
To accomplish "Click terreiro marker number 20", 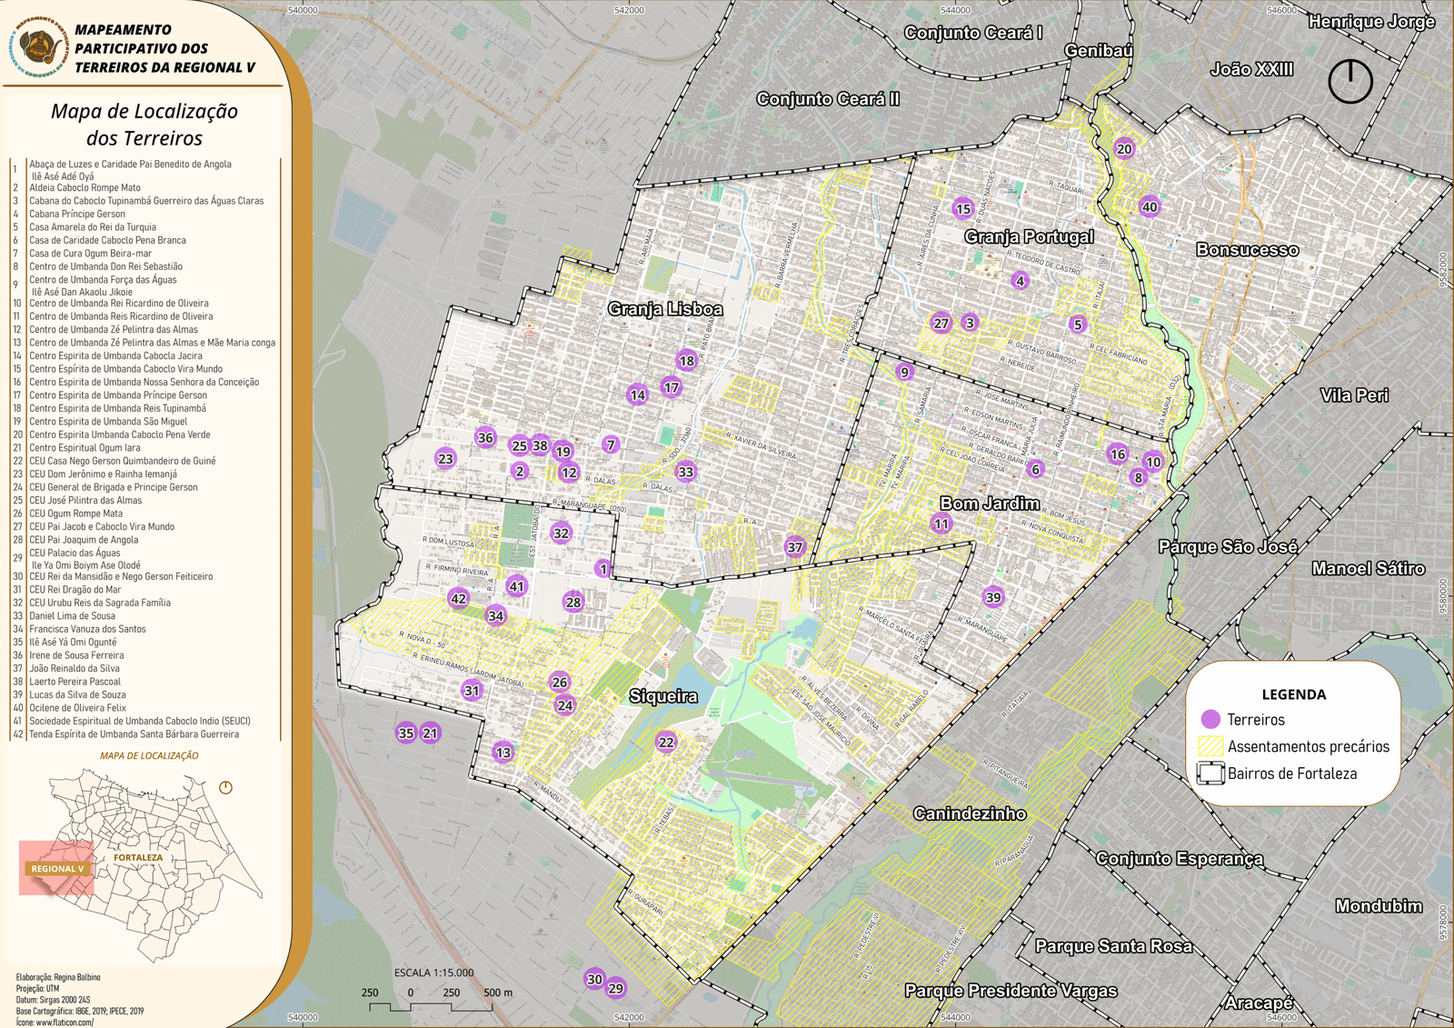I will (x=1124, y=149).
